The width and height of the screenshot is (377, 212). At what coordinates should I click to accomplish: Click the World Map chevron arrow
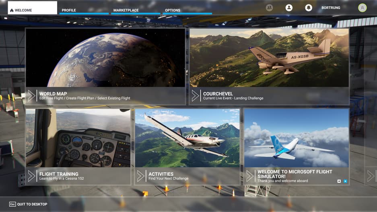tap(31, 96)
